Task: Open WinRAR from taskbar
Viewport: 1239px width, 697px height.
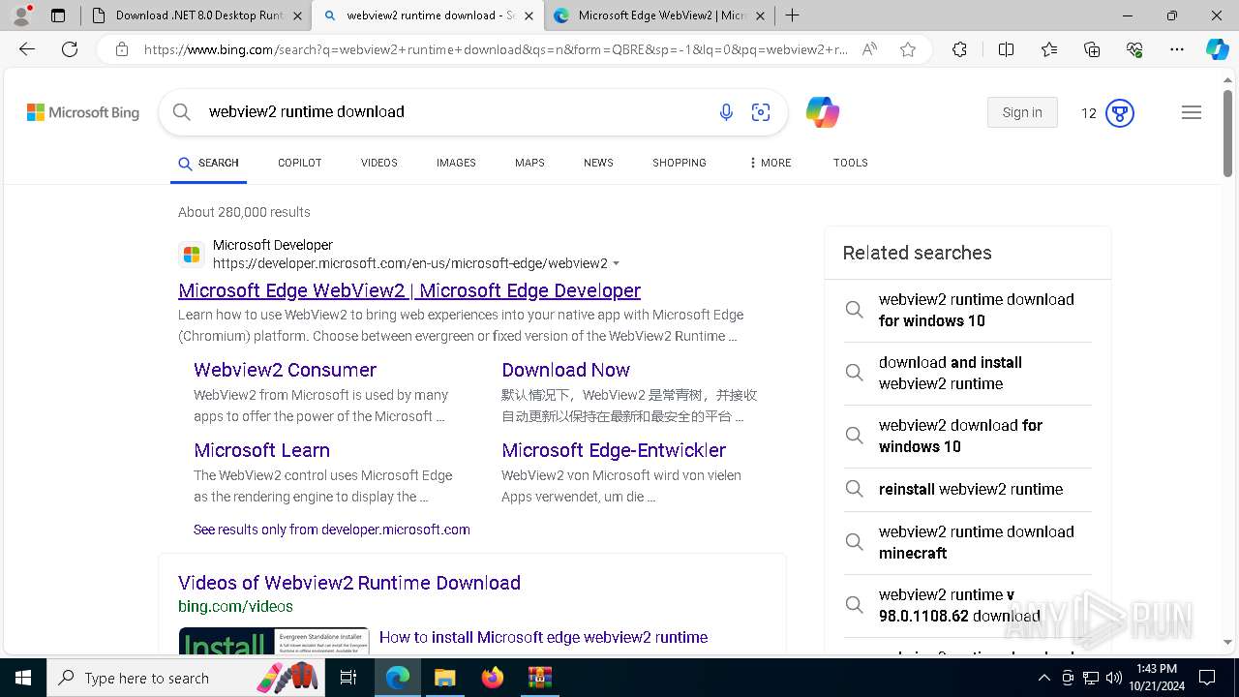Action: click(x=539, y=678)
